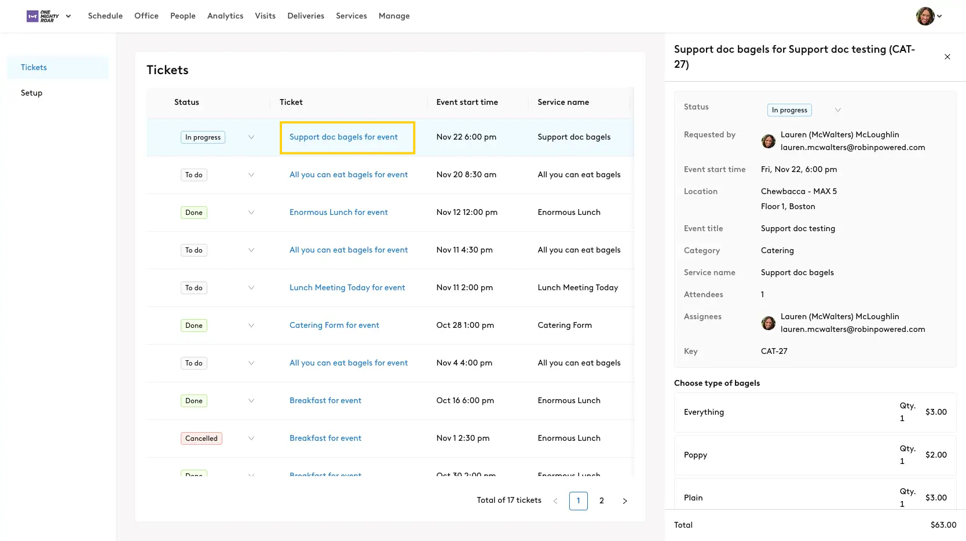This screenshot has height=541, width=966.
Task: Open the user profile avatar menu
Action: 925,16
